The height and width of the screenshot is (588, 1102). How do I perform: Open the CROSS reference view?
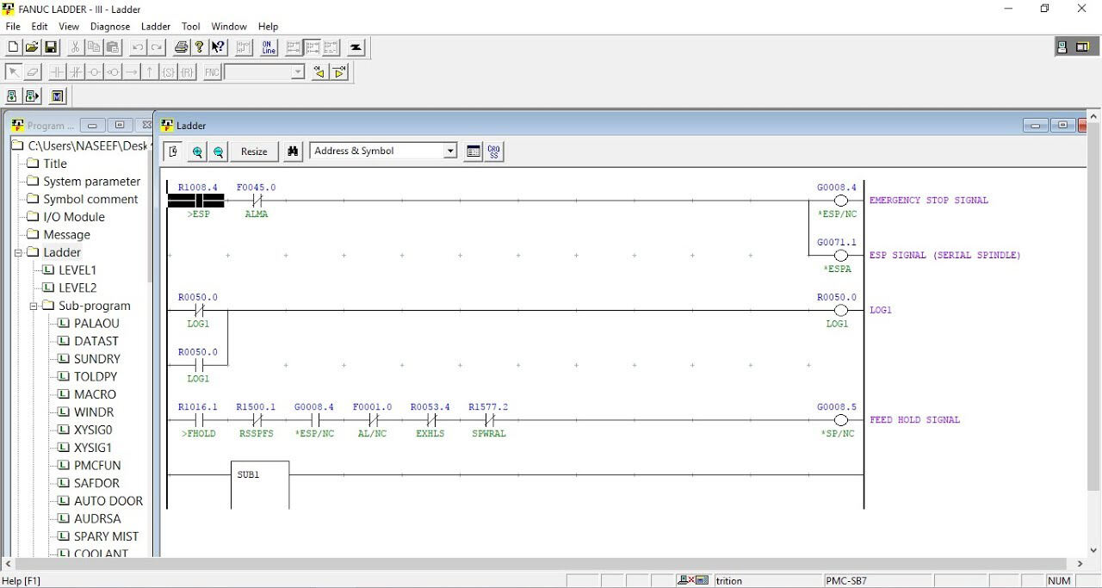tap(493, 150)
